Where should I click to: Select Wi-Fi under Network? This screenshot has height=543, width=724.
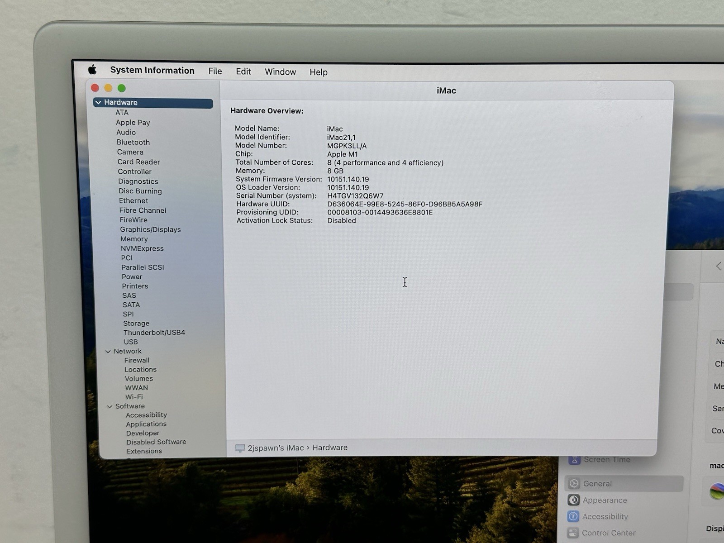click(x=134, y=397)
